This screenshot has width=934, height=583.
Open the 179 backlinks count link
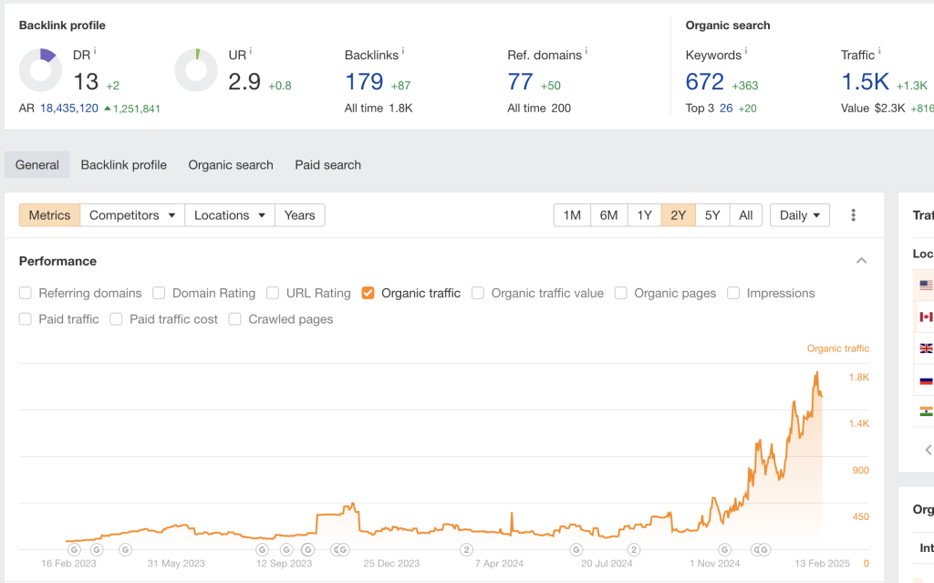click(x=364, y=82)
